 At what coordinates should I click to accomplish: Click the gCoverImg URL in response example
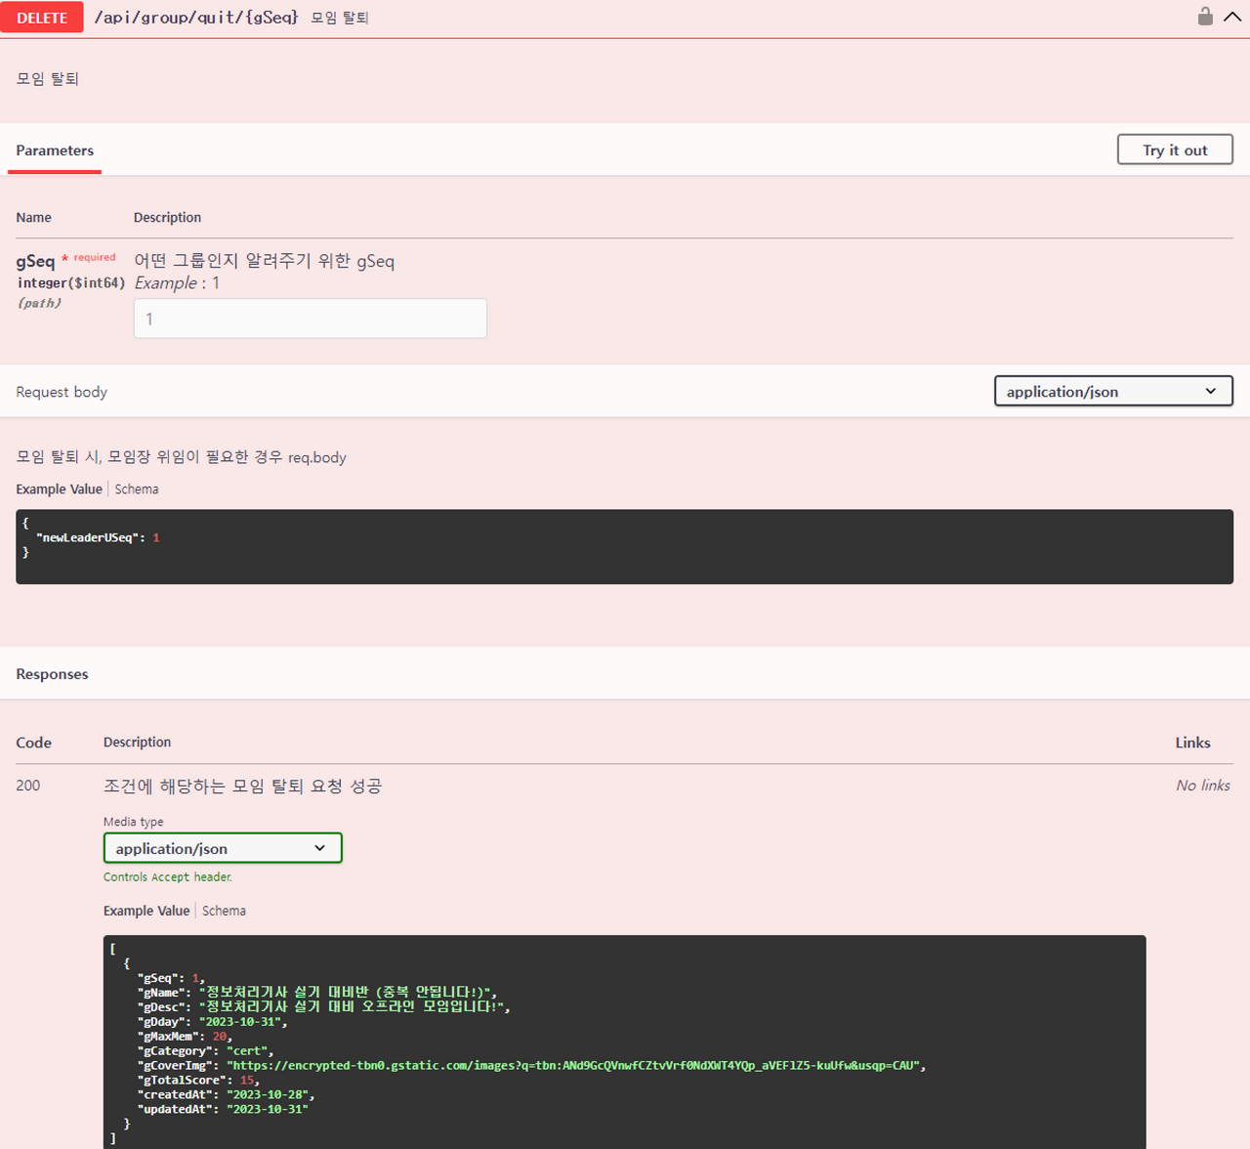coord(576,1065)
